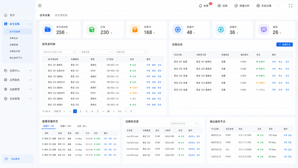Expand the 系统管理 sidebar section

(30, 99)
